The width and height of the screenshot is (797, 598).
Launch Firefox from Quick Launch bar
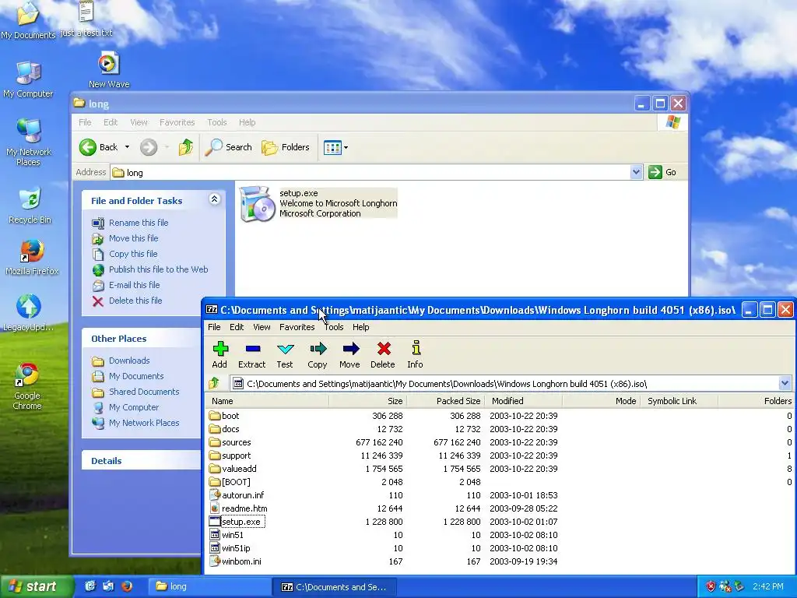click(127, 586)
